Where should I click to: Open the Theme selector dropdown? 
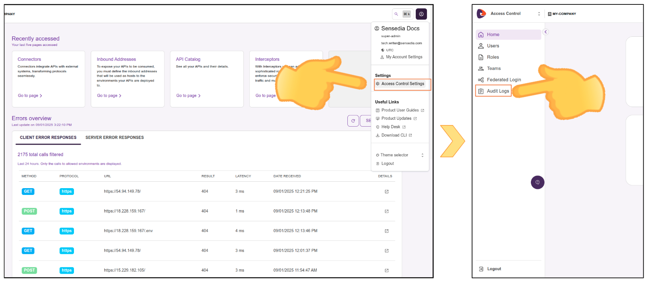(x=400, y=155)
